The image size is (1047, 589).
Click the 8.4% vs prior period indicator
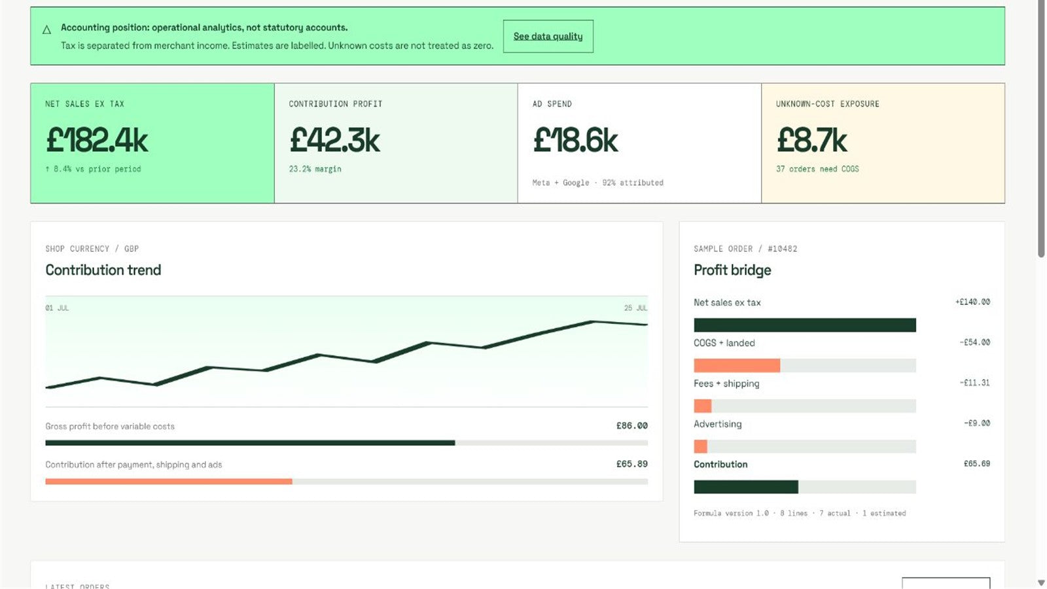tap(93, 169)
